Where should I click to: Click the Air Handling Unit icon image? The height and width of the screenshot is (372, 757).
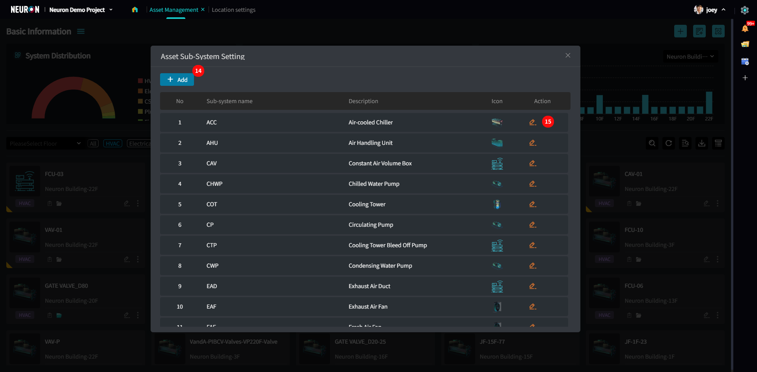[497, 143]
